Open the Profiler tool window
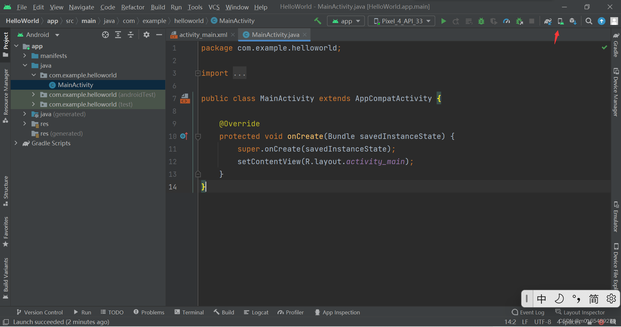This screenshot has width=621, height=327. 291,312
